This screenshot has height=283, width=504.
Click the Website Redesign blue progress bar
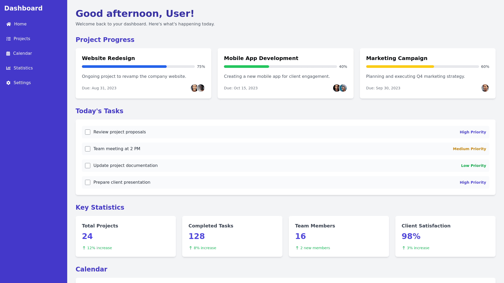124,67
